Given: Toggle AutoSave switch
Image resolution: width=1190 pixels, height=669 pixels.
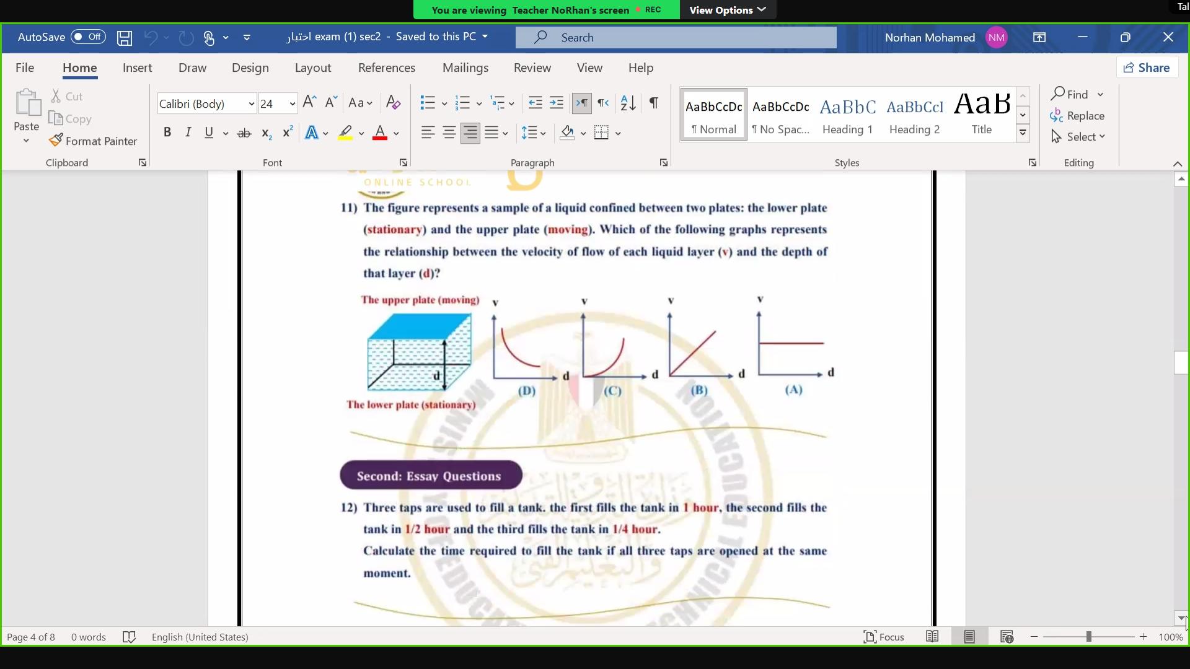Looking at the screenshot, I should pyautogui.click(x=88, y=37).
